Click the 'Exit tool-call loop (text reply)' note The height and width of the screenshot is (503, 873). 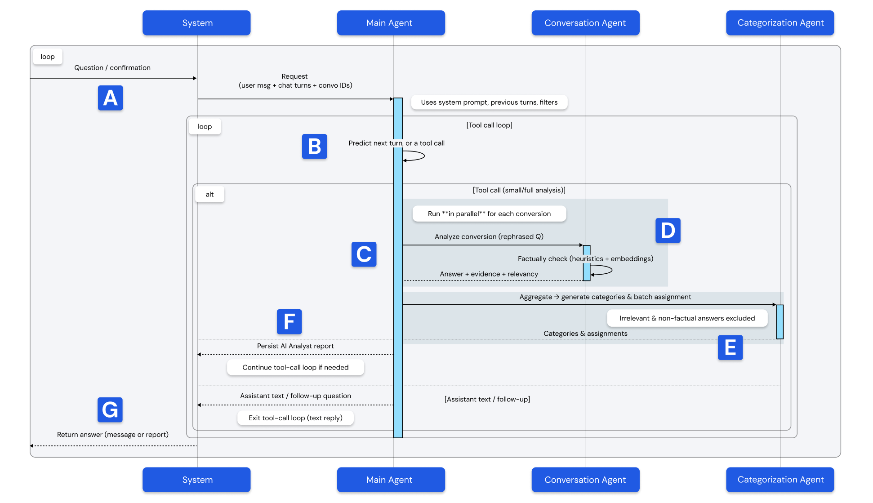click(x=295, y=418)
